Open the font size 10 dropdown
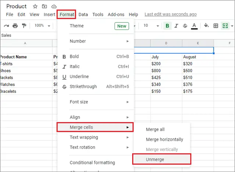The image size is (235, 172). point(151,26)
